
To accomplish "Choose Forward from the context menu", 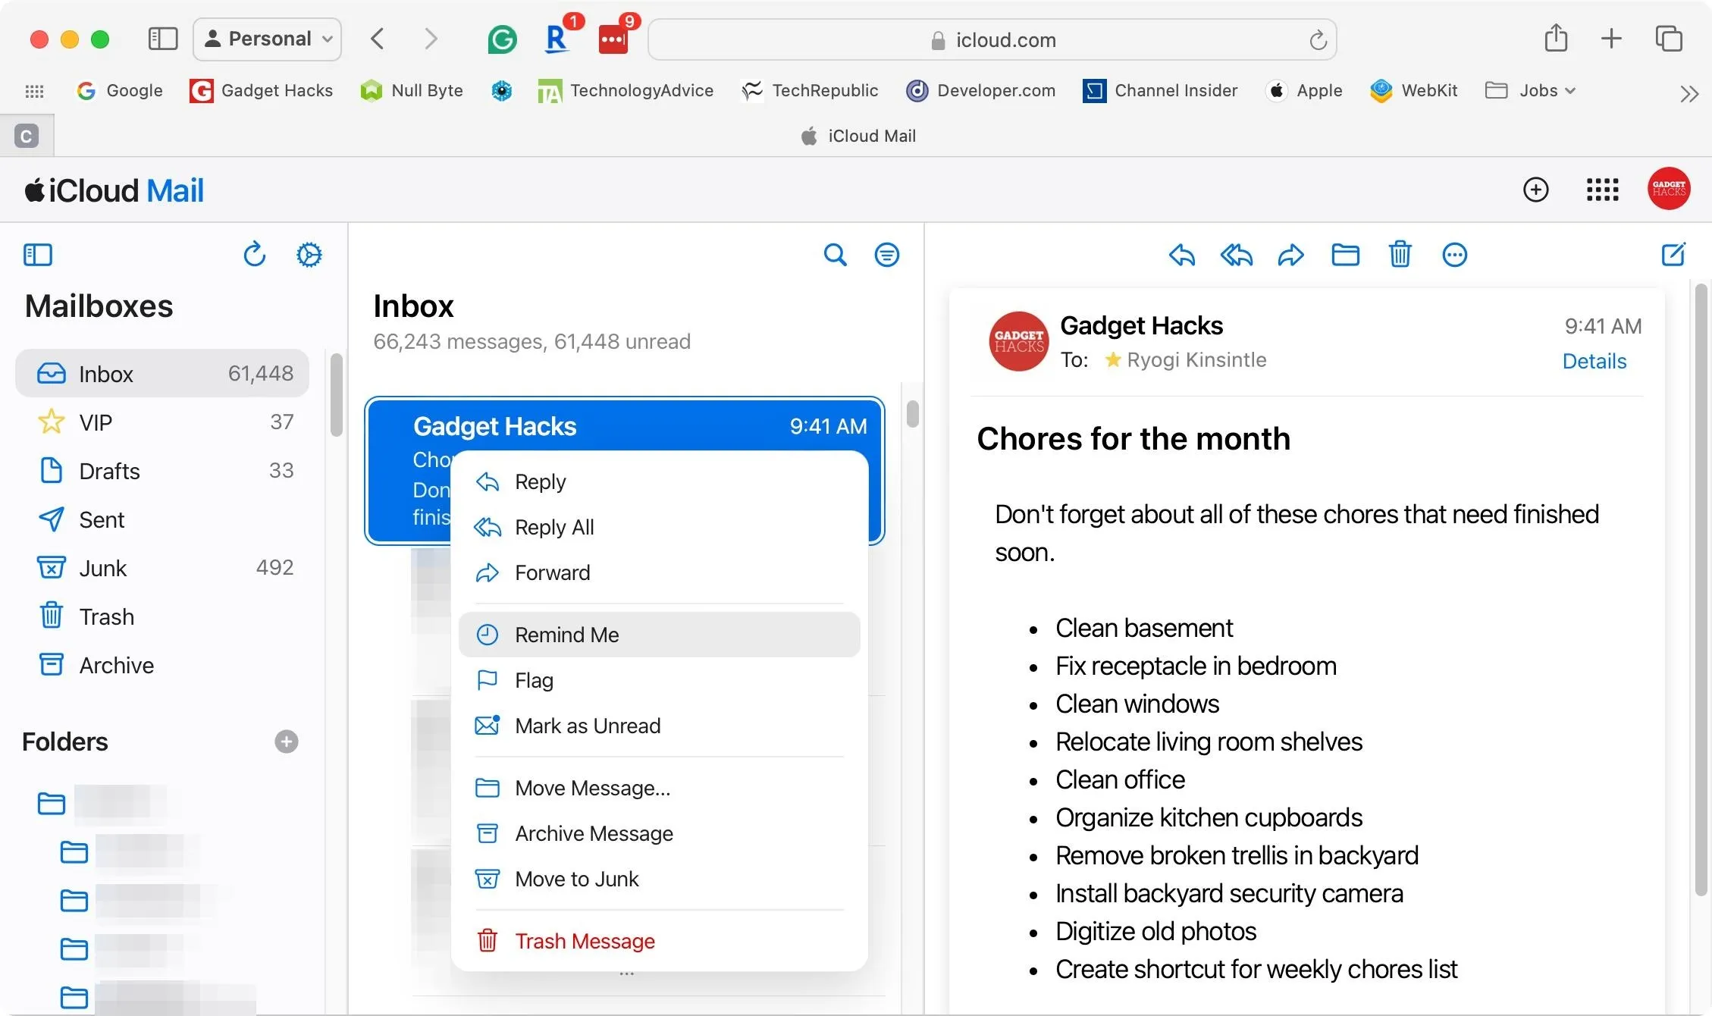I will (x=659, y=572).
